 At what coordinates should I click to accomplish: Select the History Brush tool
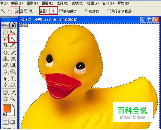pos(13,59)
